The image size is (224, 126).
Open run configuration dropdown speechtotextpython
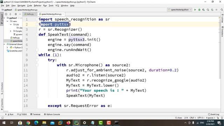[180, 10]
